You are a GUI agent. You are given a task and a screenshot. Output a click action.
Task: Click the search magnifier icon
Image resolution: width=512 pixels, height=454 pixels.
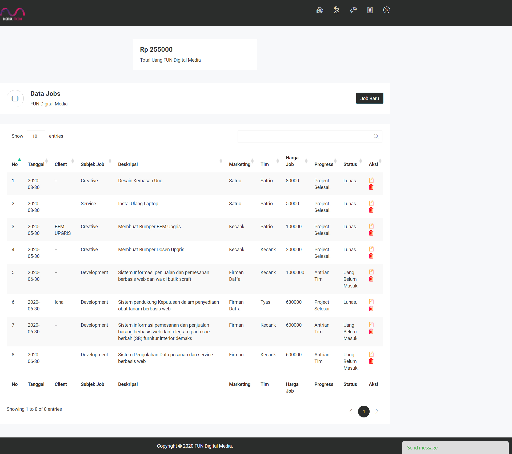click(x=376, y=136)
